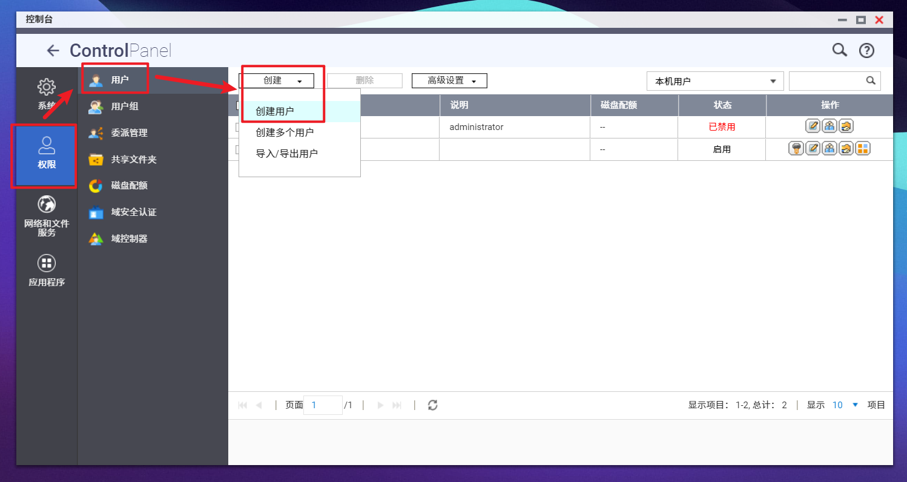Go to the next page
The image size is (907, 482).
coord(381,405)
